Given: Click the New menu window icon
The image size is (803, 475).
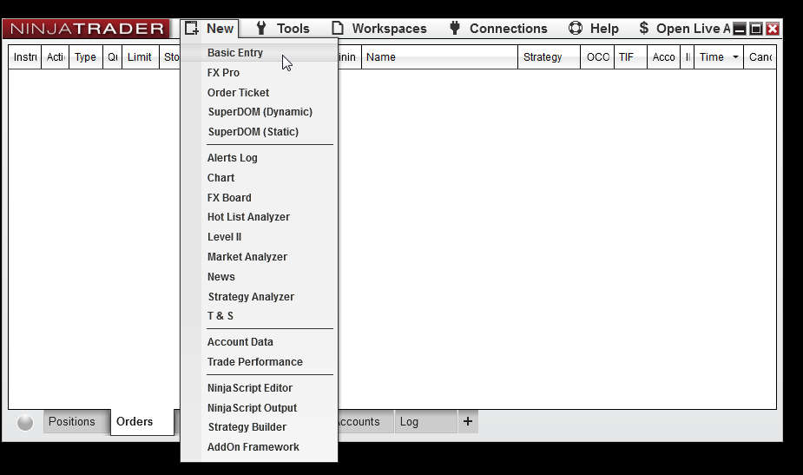Looking at the screenshot, I should click(192, 28).
